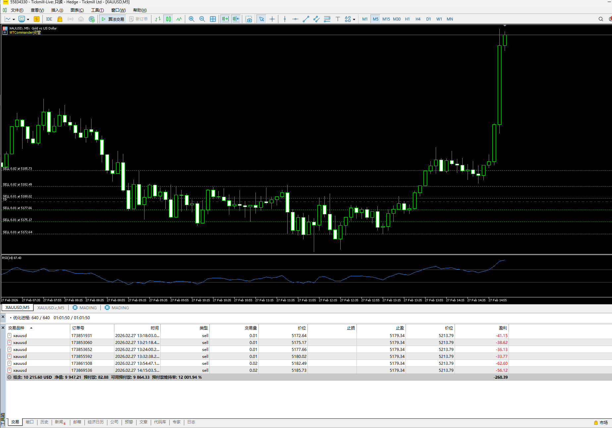The width and height of the screenshot is (612, 428).
Task: Switch to XAUUSD.c,M5 chart tab
Action: pyautogui.click(x=51, y=308)
